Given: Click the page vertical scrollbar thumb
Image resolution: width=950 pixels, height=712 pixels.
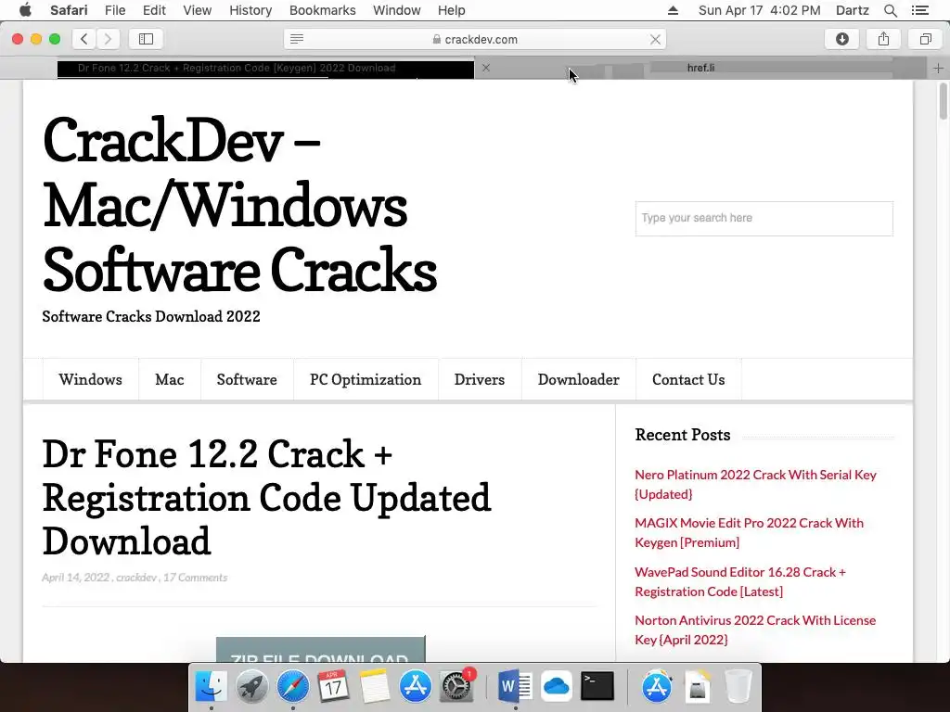Looking at the screenshot, I should (943, 101).
